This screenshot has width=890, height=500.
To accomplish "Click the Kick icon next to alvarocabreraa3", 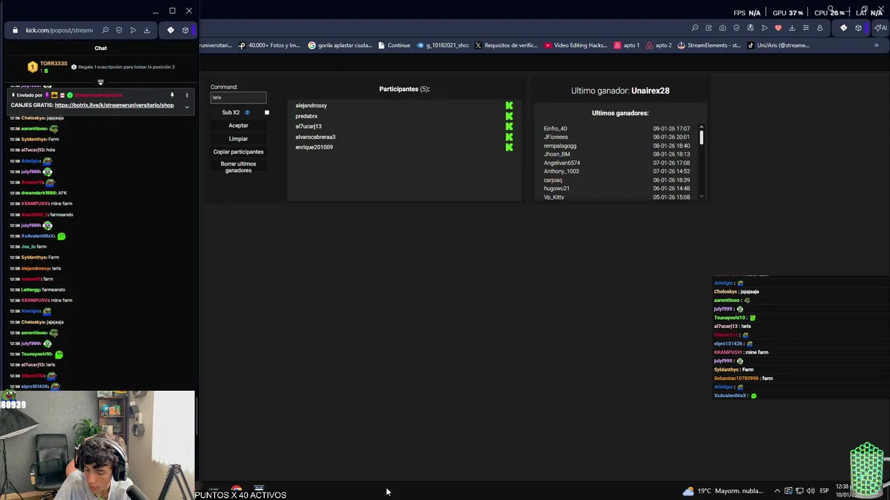I will click(x=509, y=137).
